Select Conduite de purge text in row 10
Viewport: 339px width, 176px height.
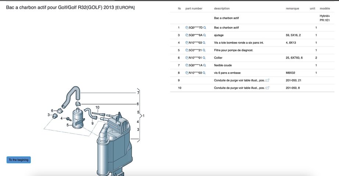(240, 88)
